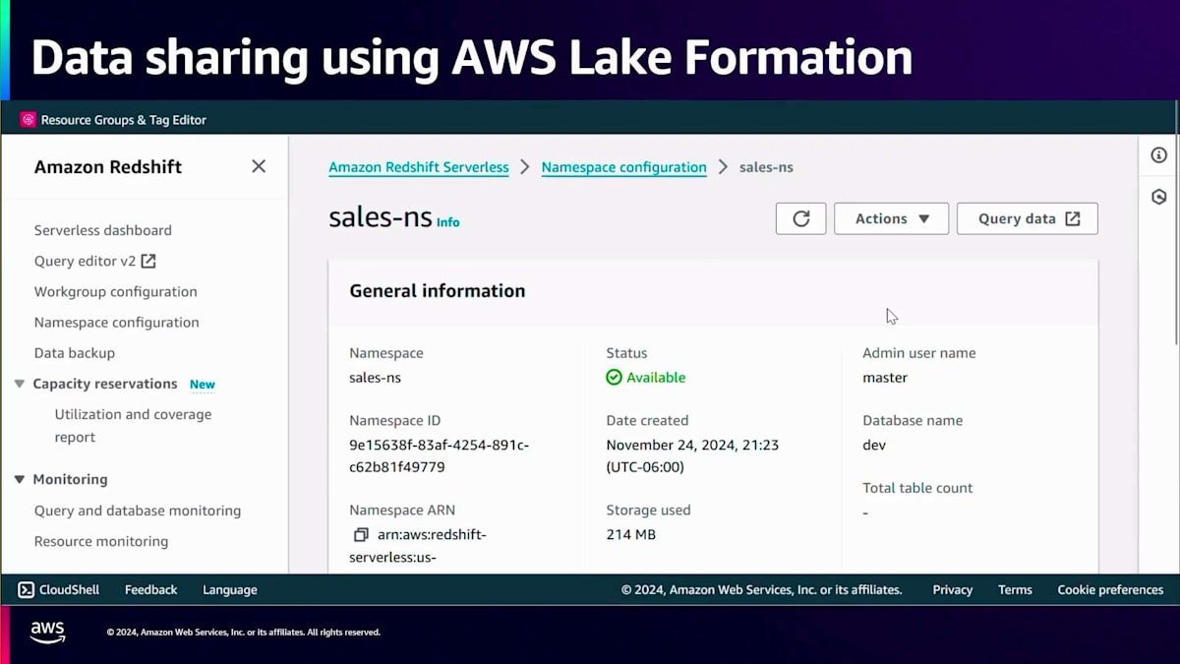The width and height of the screenshot is (1180, 664).
Task: Open Workgroup configuration in sidebar
Action: pyautogui.click(x=116, y=291)
